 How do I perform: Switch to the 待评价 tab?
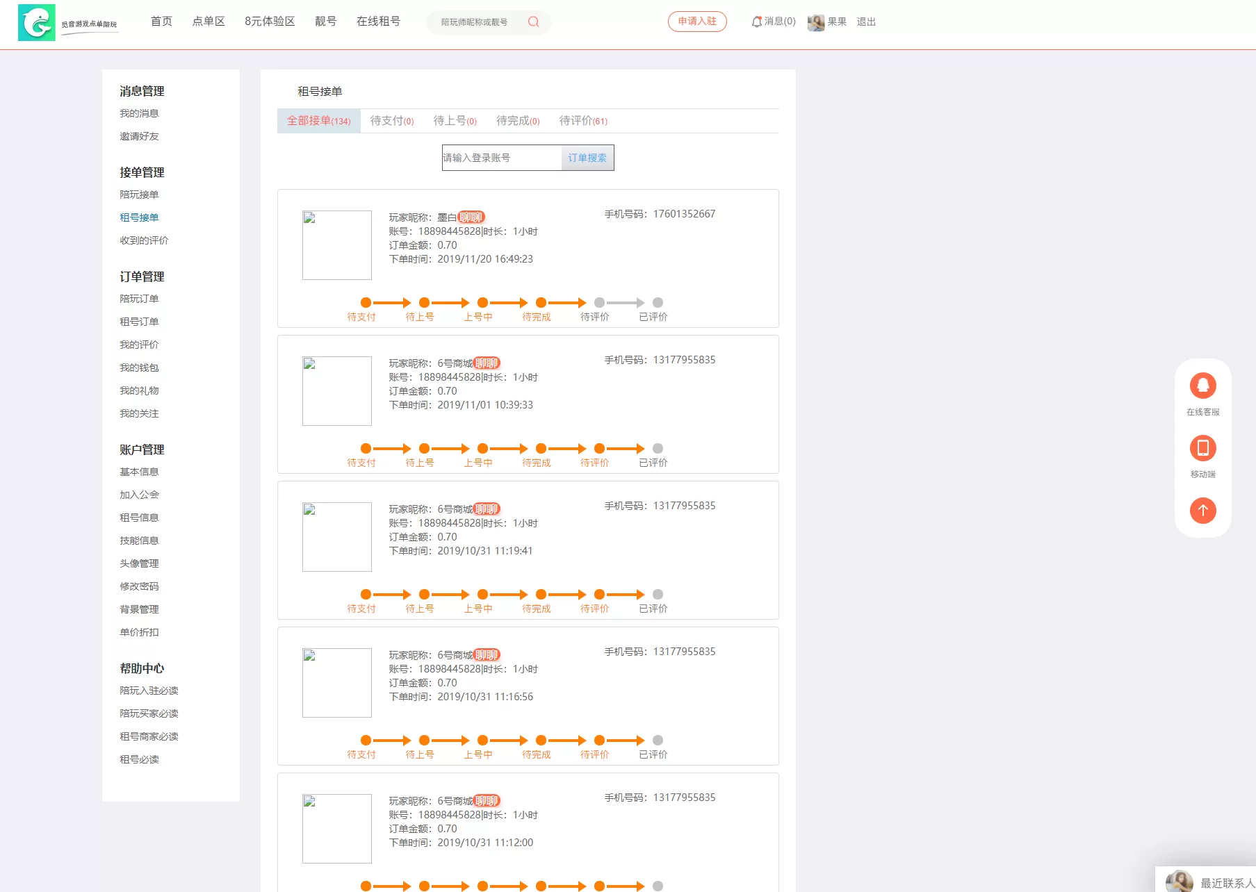click(x=582, y=121)
